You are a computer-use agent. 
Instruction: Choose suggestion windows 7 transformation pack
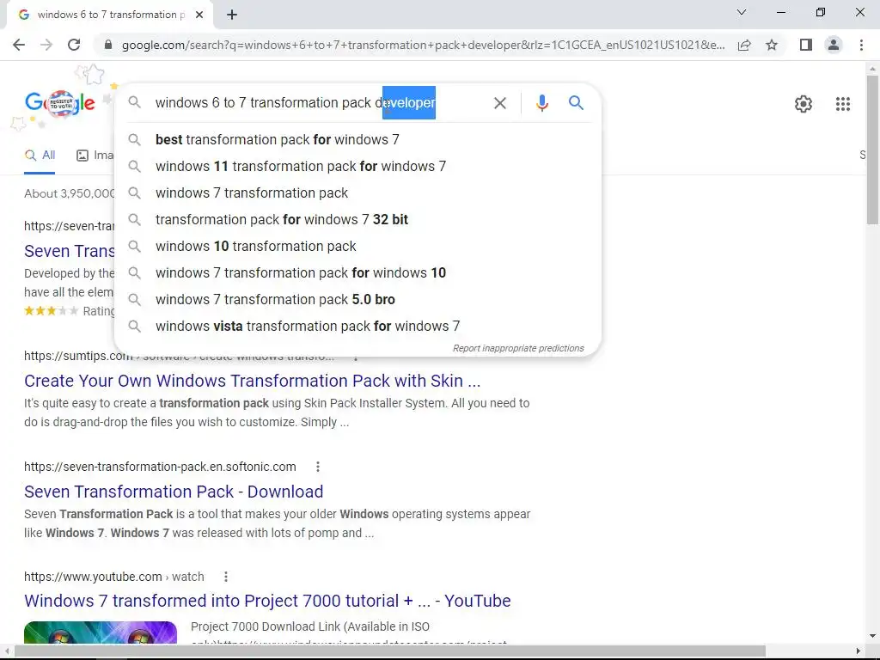point(357,193)
